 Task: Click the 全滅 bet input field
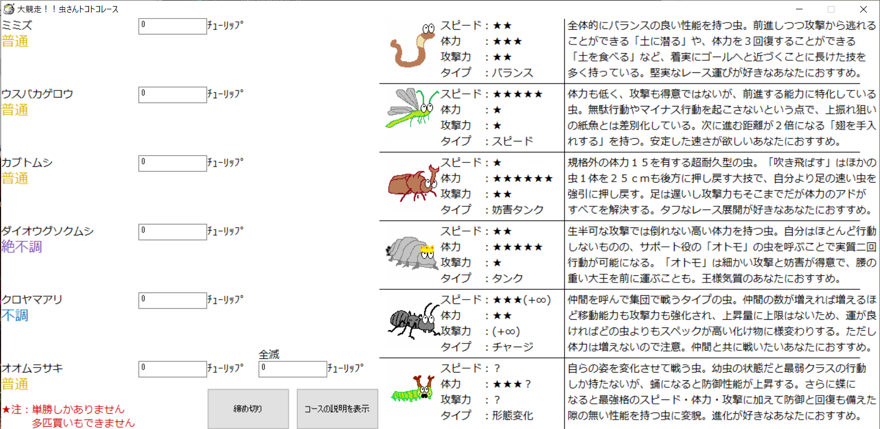[x=292, y=369]
